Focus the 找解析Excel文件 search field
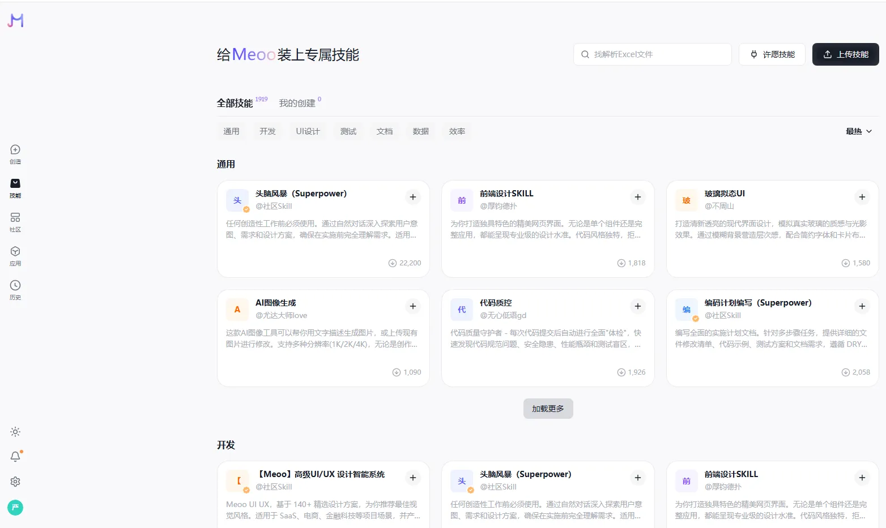The width and height of the screenshot is (886, 528). pos(653,54)
